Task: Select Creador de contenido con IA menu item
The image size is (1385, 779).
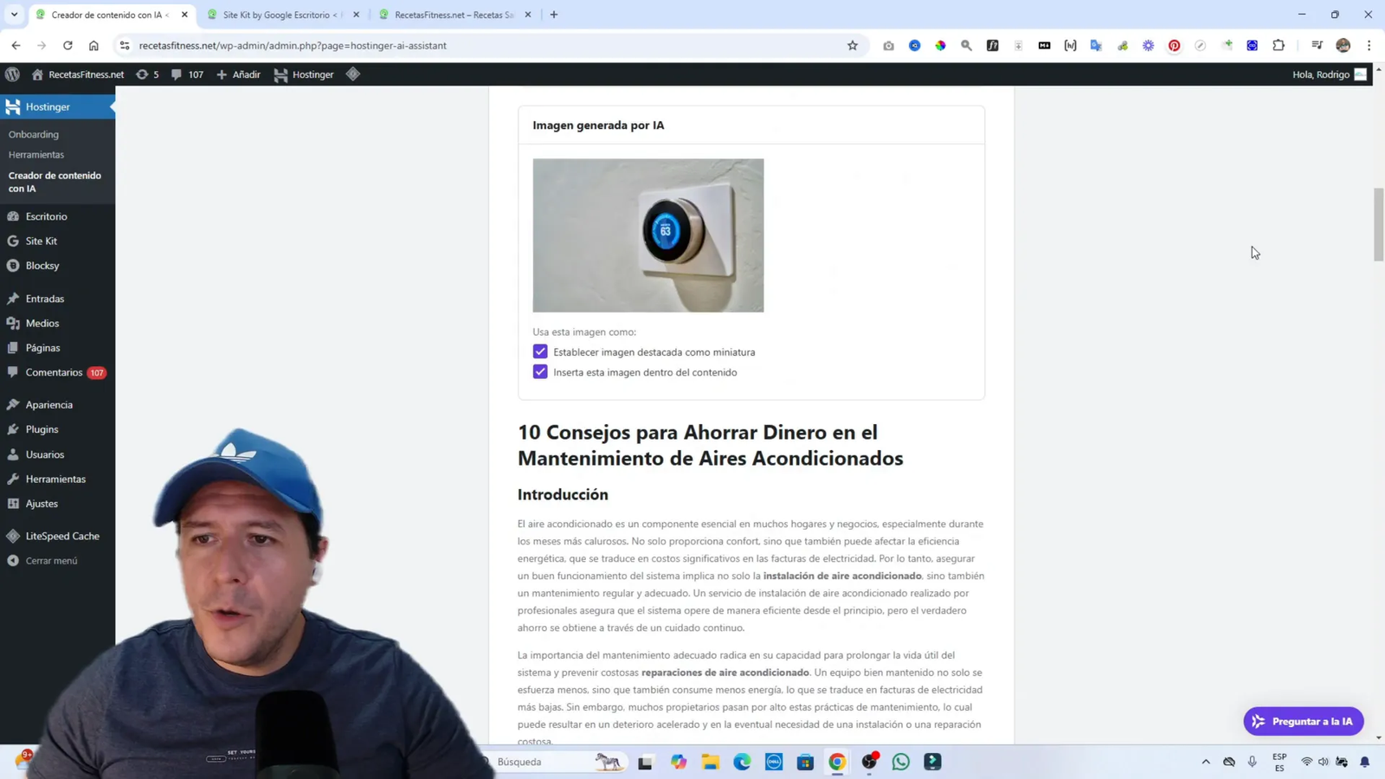Action: coord(55,182)
